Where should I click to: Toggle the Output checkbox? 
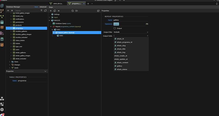click(115, 28)
